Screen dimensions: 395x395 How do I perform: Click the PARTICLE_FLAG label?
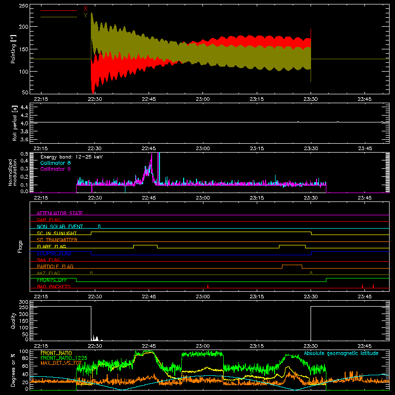[x=55, y=266]
